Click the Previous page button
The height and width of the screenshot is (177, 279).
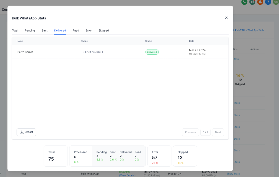pos(190,132)
